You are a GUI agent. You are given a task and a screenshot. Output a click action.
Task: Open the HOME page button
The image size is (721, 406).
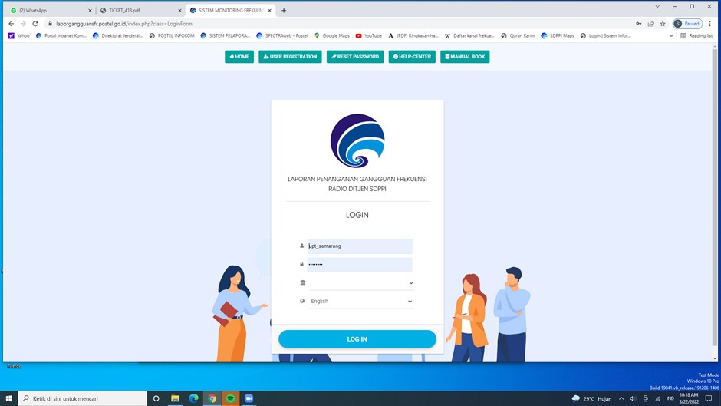pos(239,57)
